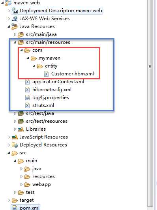The height and width of the screenshot is (210, 157).
Task: Expand the test folder node
Action: (15, 193)
